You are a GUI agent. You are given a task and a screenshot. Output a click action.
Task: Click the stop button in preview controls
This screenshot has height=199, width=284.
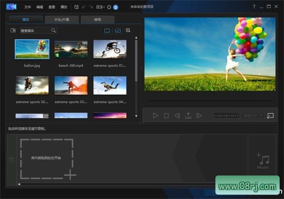click(x=166, y=115)
